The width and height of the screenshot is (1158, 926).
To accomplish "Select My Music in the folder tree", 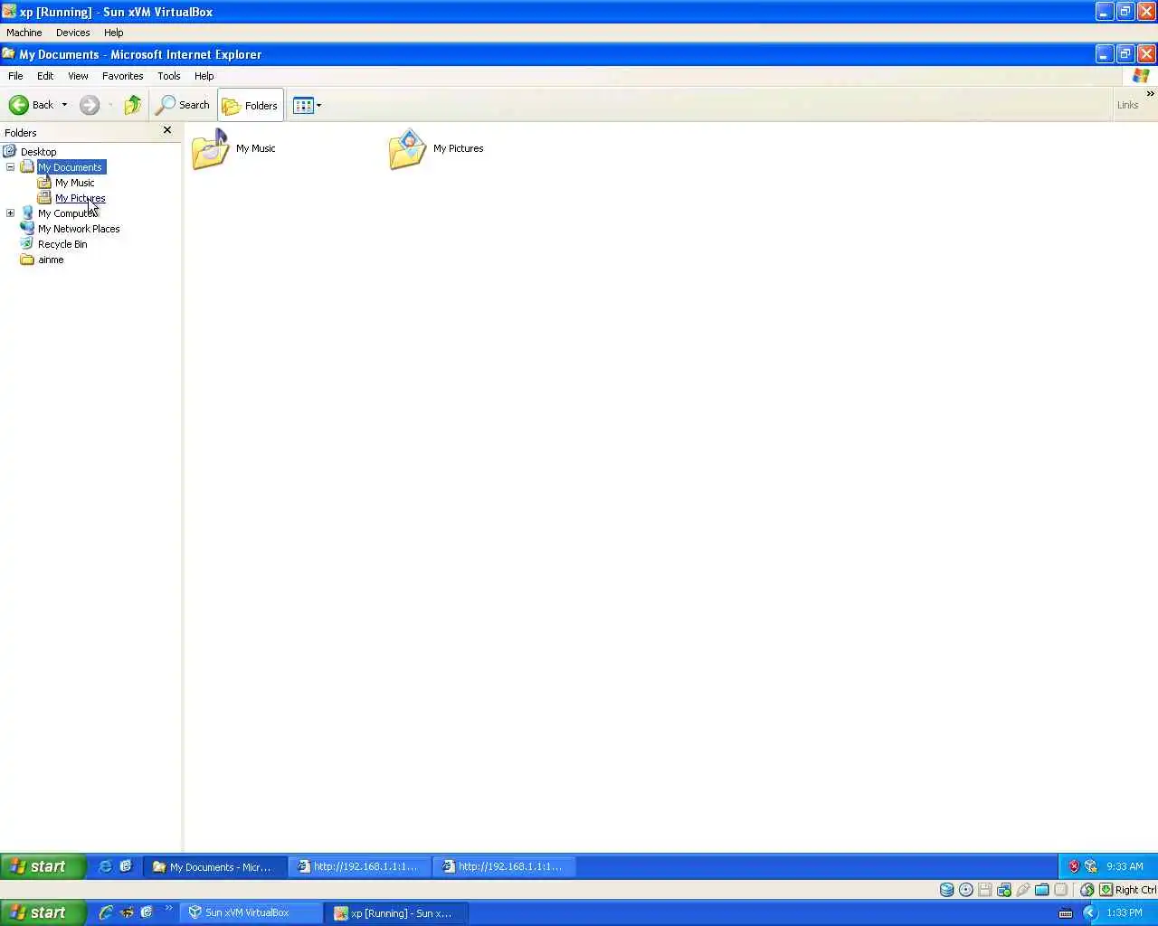I will (x=74, y=183).
